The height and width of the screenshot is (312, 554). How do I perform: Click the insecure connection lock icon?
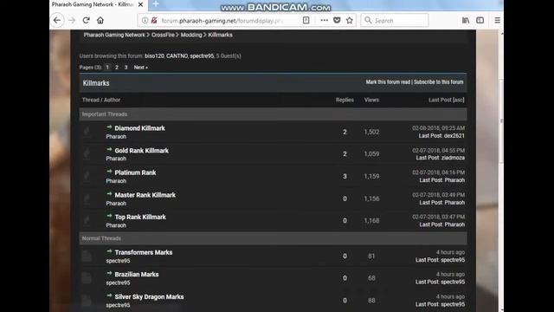tap(154, 21)
